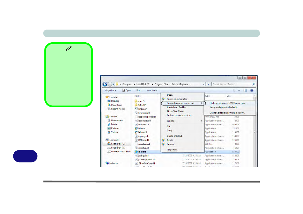Select the iexplore application

coord(140,152)
